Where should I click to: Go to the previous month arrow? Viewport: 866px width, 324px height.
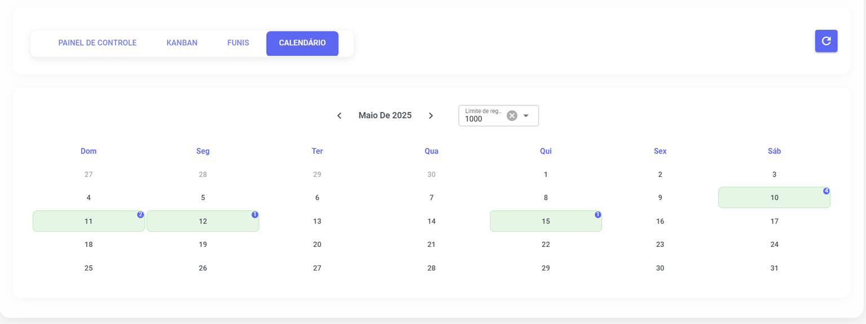[x=339, y=116]
